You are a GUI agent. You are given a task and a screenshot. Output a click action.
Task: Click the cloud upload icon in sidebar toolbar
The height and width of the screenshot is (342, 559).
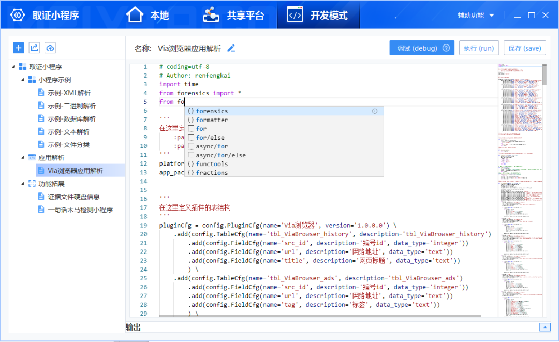[x=50, y=48]
